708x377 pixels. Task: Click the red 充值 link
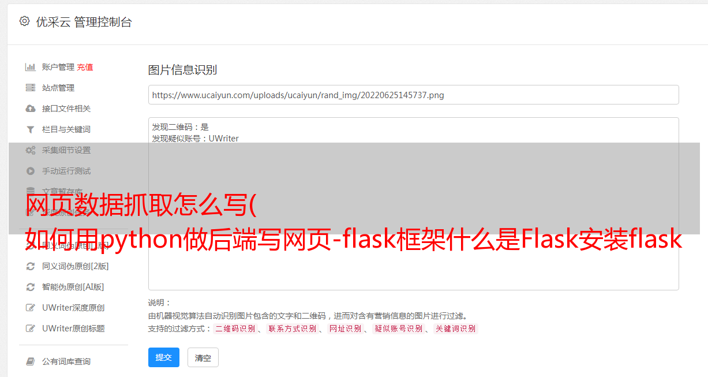85,67
